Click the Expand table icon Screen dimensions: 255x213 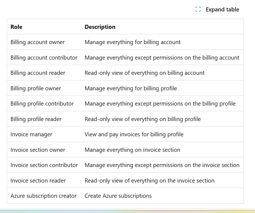198,10
